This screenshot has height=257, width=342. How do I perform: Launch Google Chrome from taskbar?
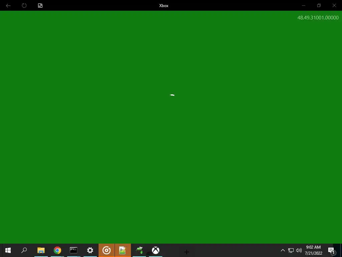(57, 250)
